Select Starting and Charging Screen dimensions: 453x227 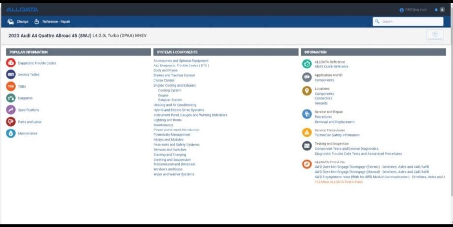coord(170,155)
